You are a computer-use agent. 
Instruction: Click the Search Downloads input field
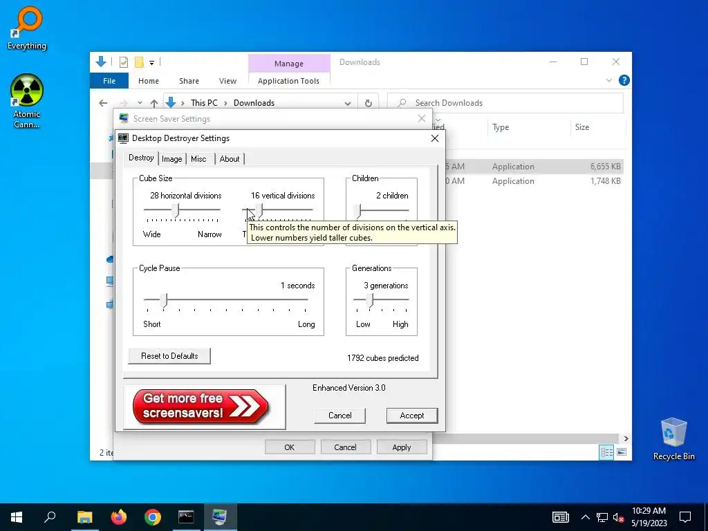click(x=505, y=103)
